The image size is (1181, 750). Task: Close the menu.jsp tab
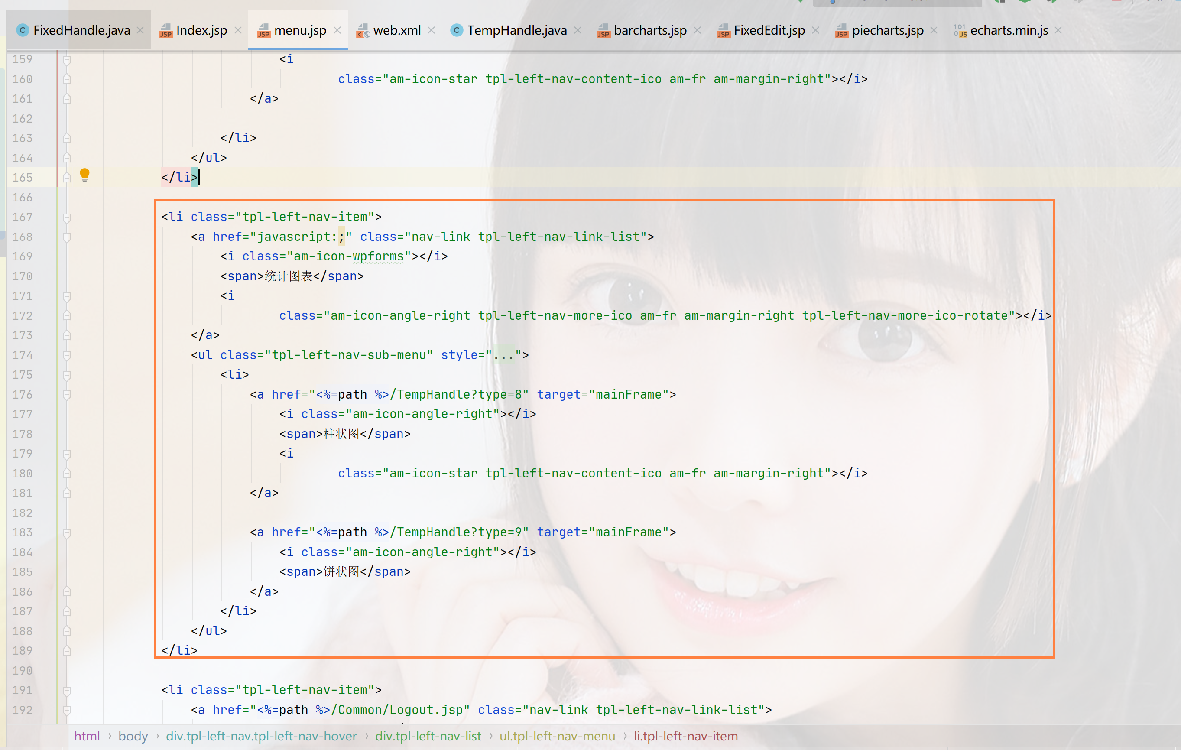[x=337, y=30]
